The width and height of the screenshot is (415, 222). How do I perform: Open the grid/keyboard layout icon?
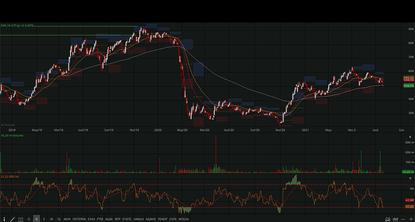[x=21, y=219]
